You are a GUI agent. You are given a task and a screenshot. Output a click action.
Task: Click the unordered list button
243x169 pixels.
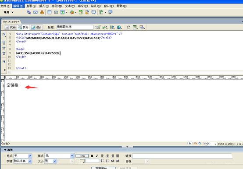tap(103, 161)
